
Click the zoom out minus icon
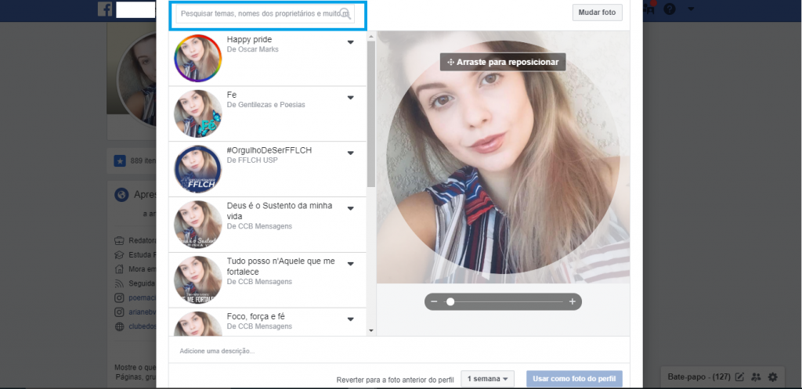(x=434, y=301)
